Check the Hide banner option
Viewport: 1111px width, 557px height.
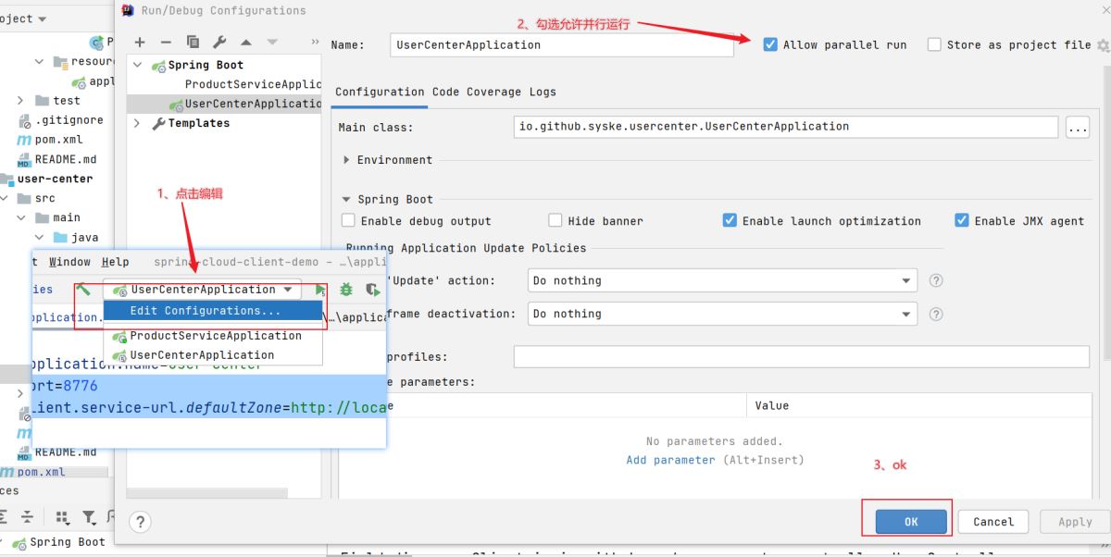555,221
